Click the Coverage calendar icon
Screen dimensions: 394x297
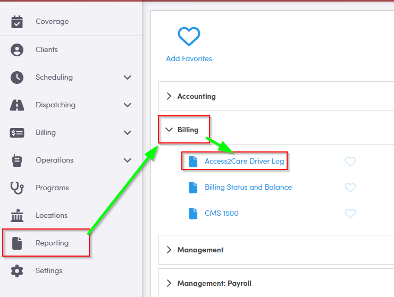coord(17,22)
